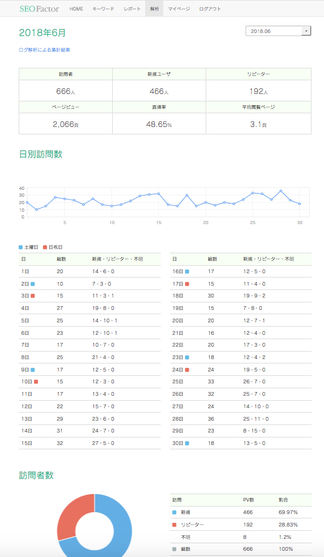The image size is (324, 557).
Task: Click the chart data point for day 1
Action: pos(27,202)
